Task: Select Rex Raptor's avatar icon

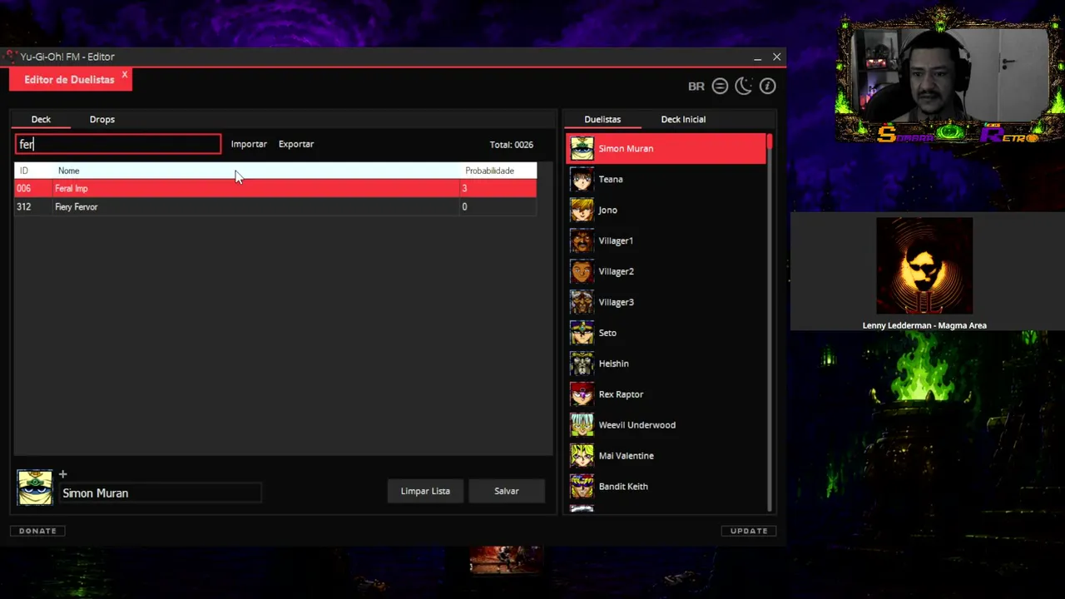Action: tap(582, 395)
